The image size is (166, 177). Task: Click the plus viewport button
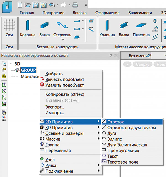pyautogui.click(x=127, y=64)
